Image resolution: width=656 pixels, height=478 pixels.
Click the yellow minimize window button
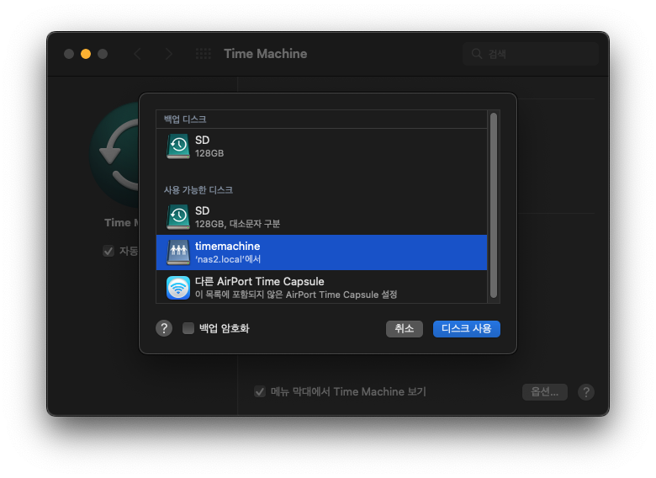86,54
